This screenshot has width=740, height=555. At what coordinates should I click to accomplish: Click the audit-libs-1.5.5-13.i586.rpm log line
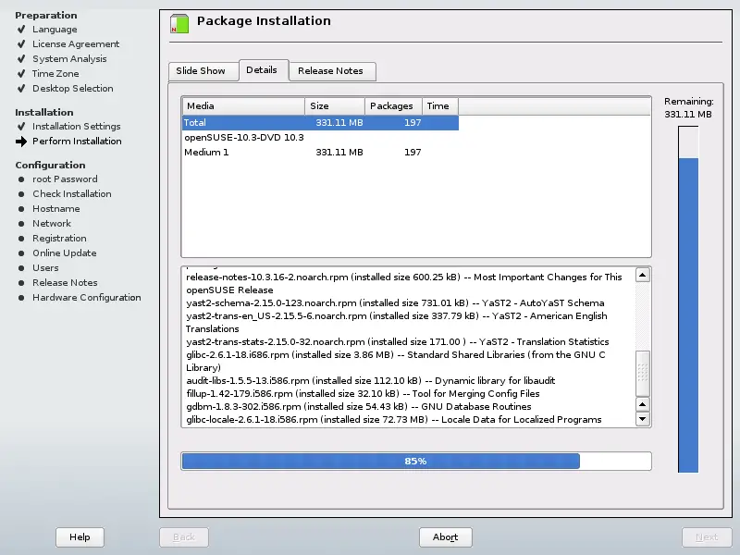pos(371,381)
